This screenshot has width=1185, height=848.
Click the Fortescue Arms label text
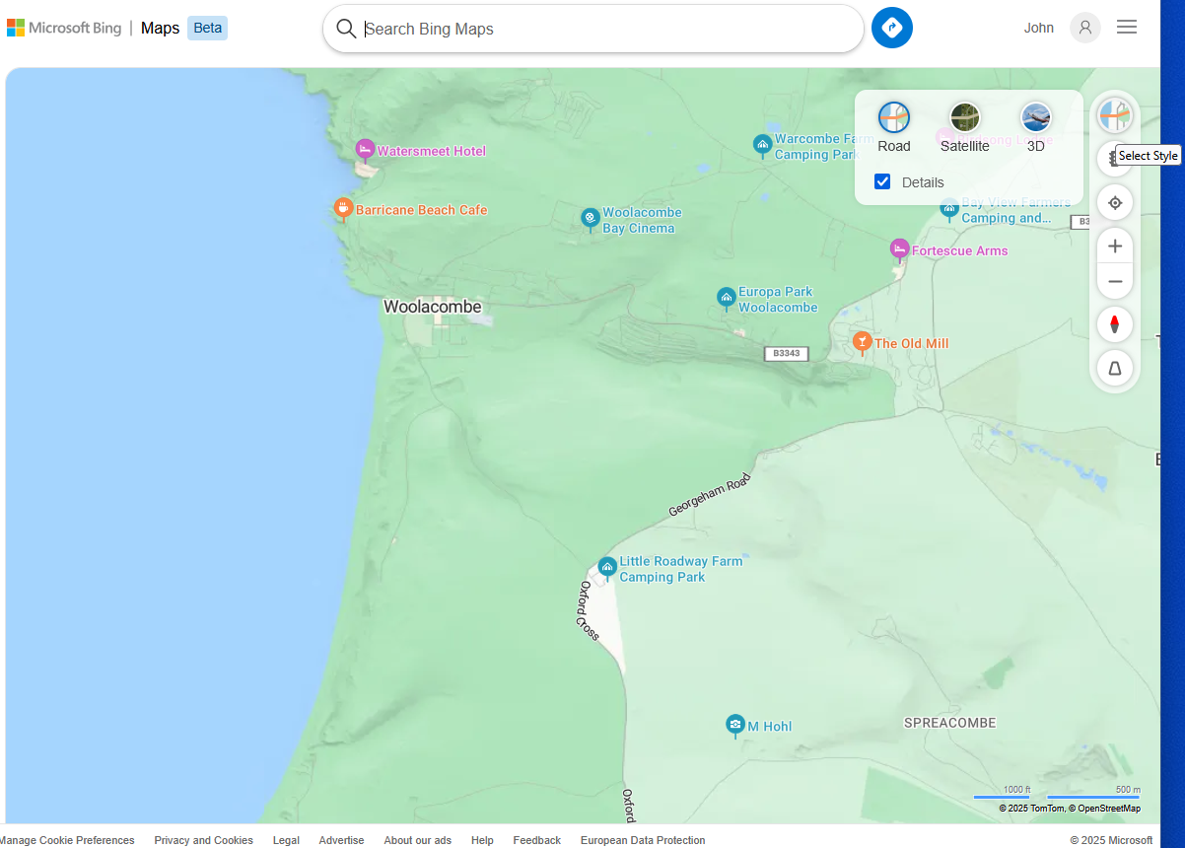(x=960, y=250)
